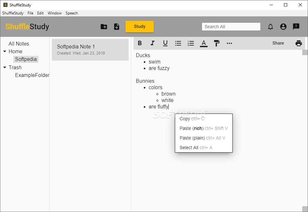308x212 pixels.
Task: Click the scrollbar bottom arrow of the editor
Action: pyautogui.click(x=305, y=209)
